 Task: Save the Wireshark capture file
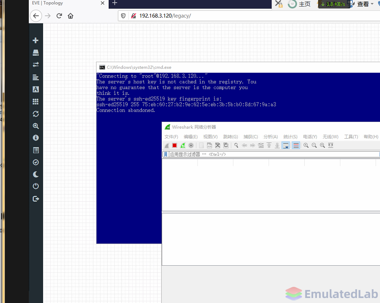pos(209,145)
